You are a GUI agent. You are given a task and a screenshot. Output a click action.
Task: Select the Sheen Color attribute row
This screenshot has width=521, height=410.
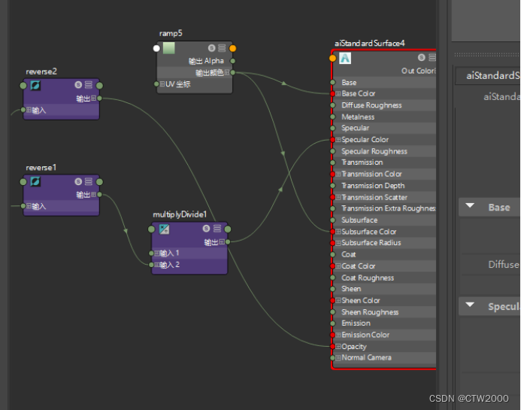click(x=384, y=300)
